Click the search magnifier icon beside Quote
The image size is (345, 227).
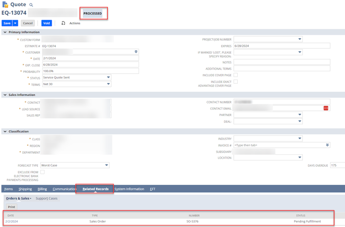click(x=31, y=5)
